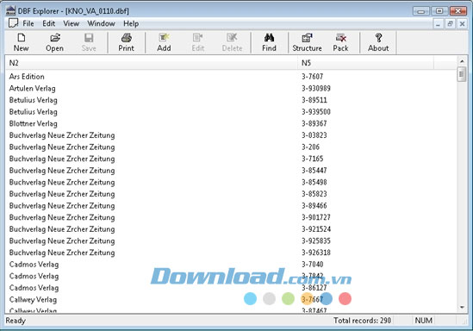This screenshot has height=331, width=473.
Task: Select the Blottner Verlag row
Action: pos(231,124)
